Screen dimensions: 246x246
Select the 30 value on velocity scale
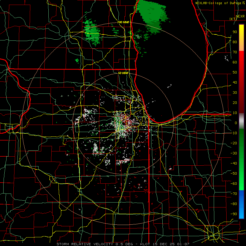[235, 93]
